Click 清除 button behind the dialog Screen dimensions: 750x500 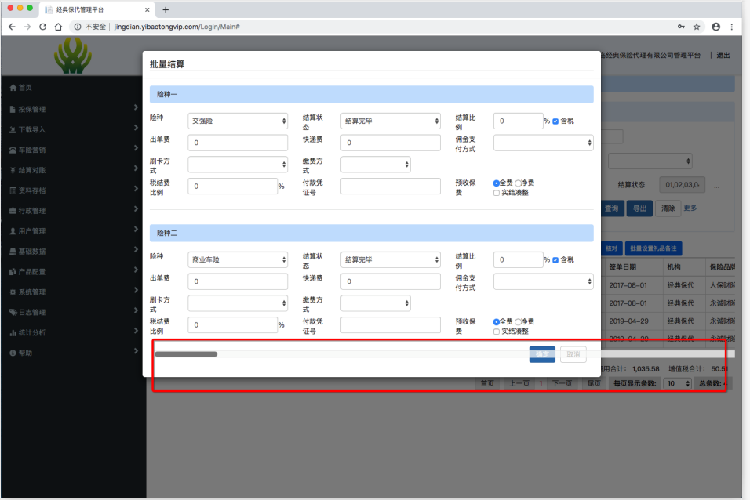pos(668,208)
